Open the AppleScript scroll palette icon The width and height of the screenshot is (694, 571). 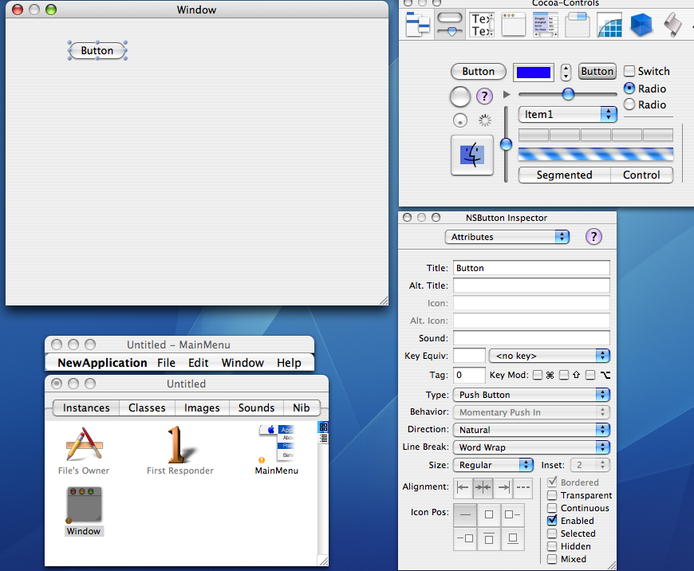tap(672, 25)
